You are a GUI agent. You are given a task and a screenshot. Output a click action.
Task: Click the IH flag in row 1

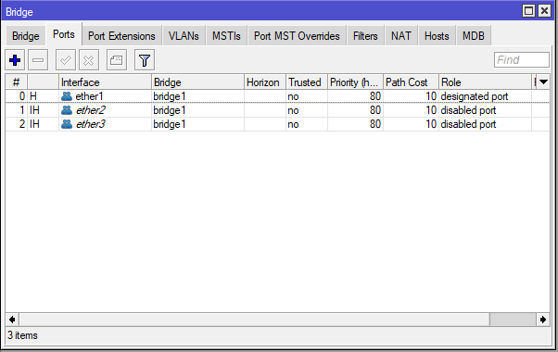(34, 110)
